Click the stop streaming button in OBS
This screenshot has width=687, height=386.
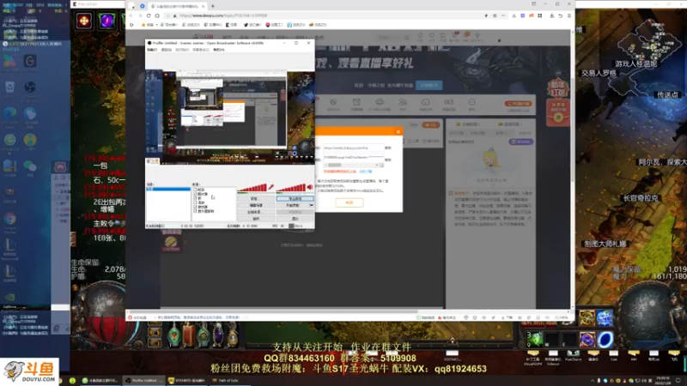(295, 199)
